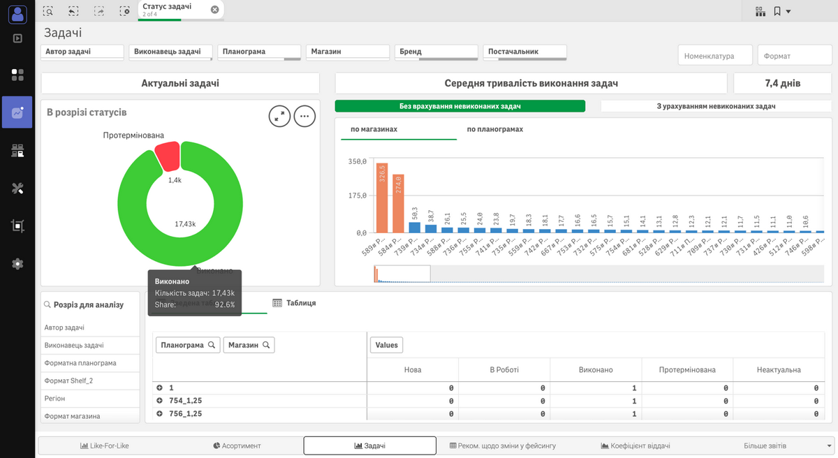Open the 'Коефіцієнт віддачі' report
Screen dimensions: 838x458
click(x=635, y=445)
